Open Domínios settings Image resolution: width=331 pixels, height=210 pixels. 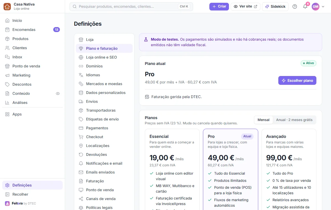[104, 66]
